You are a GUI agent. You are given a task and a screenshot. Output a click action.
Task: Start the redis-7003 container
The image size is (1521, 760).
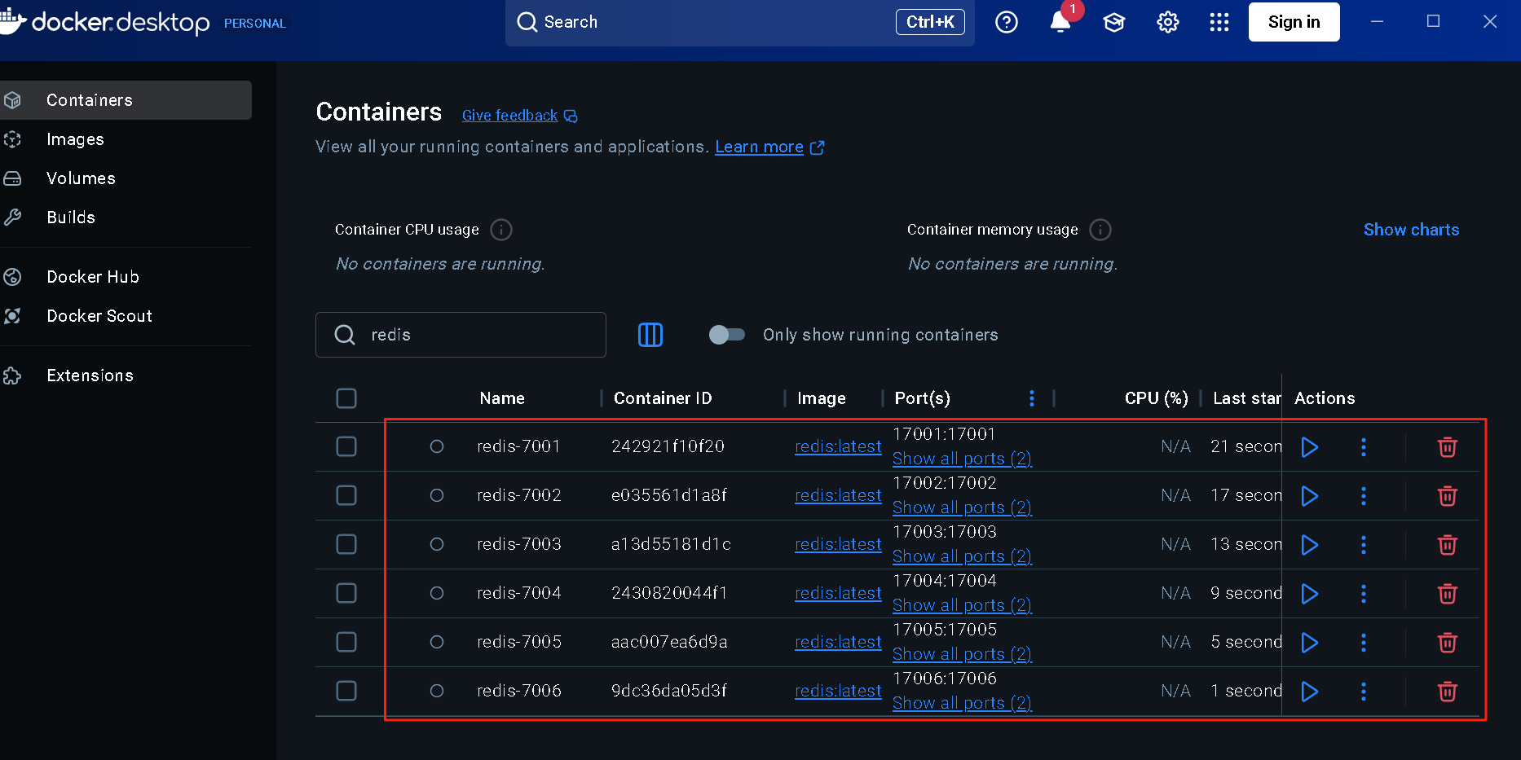1310,545
